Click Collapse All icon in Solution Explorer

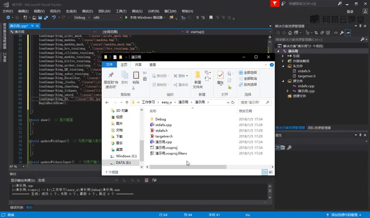tap(322, 33)
